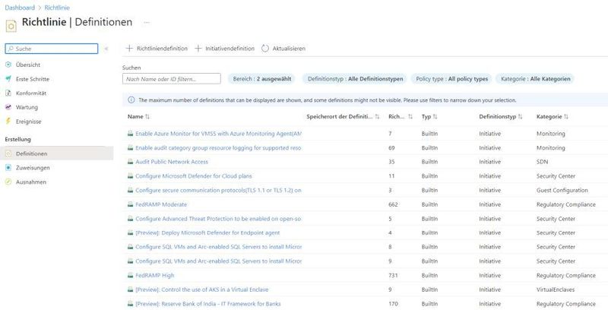Click the VirtualEnclaves category cell
This screenshot has width=608, height=310.
tap(556, 289)
